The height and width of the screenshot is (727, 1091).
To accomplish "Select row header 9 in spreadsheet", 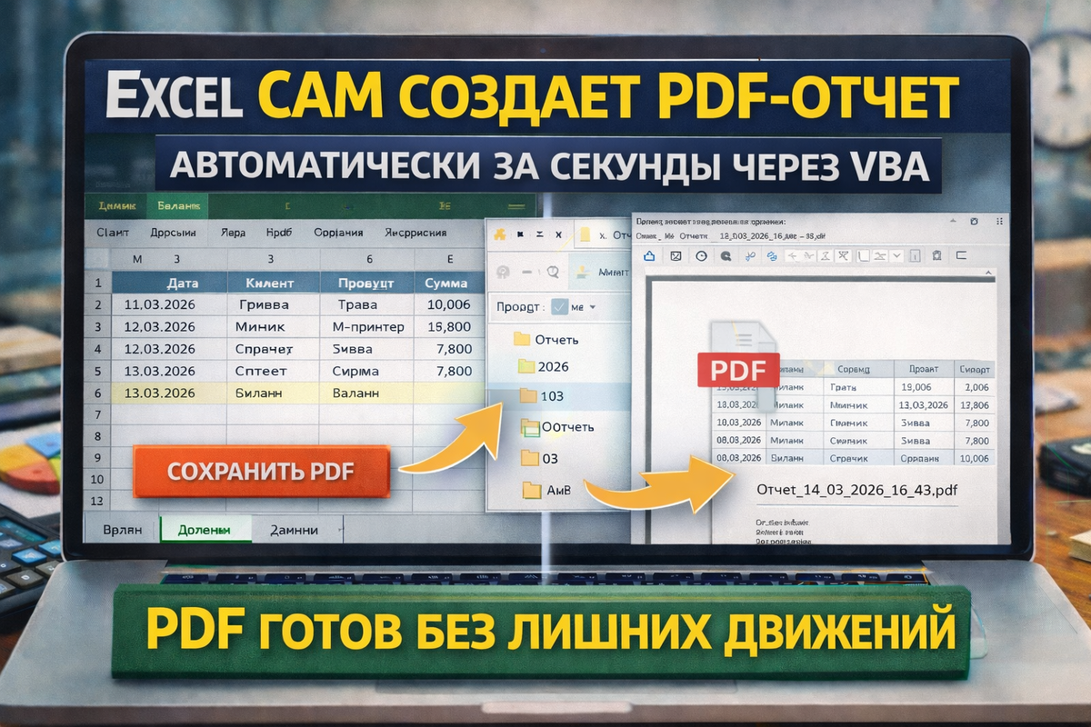I will pyautogui.click(x=97, y=457).
